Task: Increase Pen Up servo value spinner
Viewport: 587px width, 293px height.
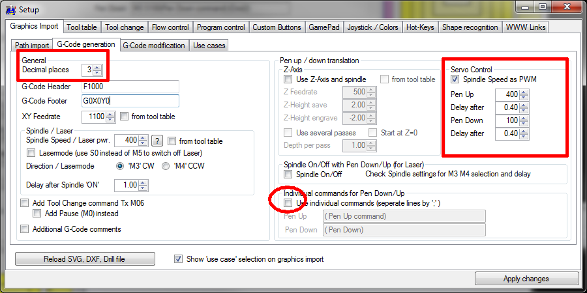Action: [x=523, y=92]
